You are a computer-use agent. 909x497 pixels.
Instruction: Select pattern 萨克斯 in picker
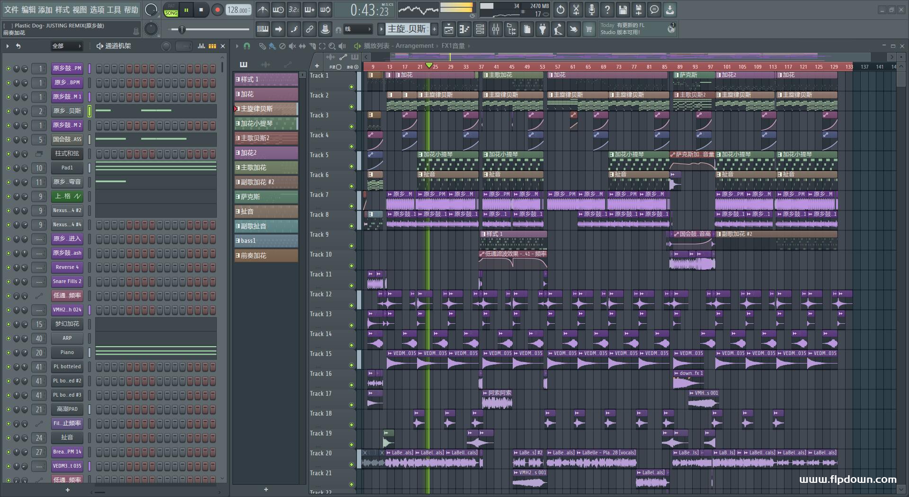pyautogui.click(x=266, y=197)
